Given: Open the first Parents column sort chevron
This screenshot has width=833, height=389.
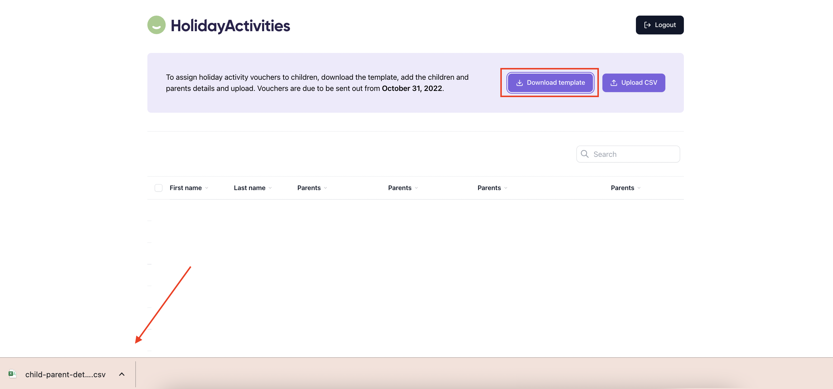Looking at the screenshot, I should coord(325,188).
